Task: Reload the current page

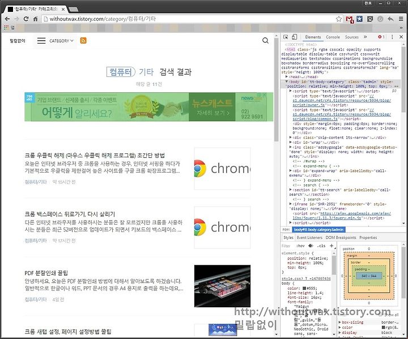Action: click(26, 19)
